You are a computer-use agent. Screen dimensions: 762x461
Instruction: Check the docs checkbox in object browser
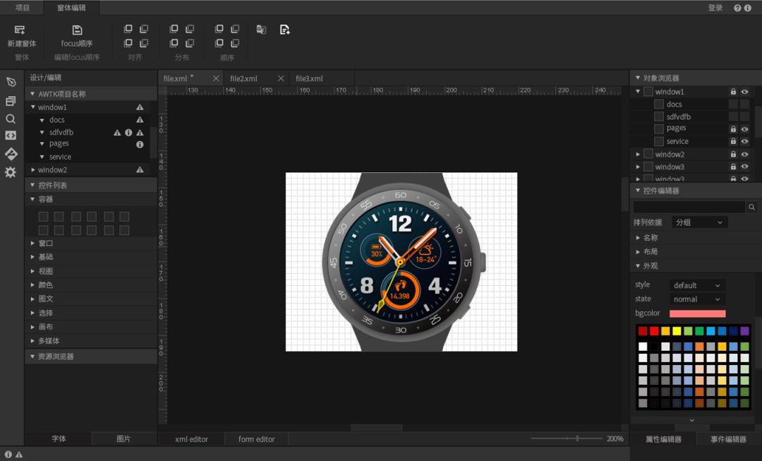(659, 104)
